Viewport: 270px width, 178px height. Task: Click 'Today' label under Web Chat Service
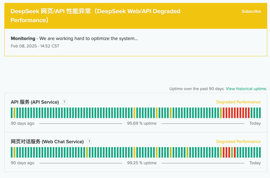pos(255,163)
